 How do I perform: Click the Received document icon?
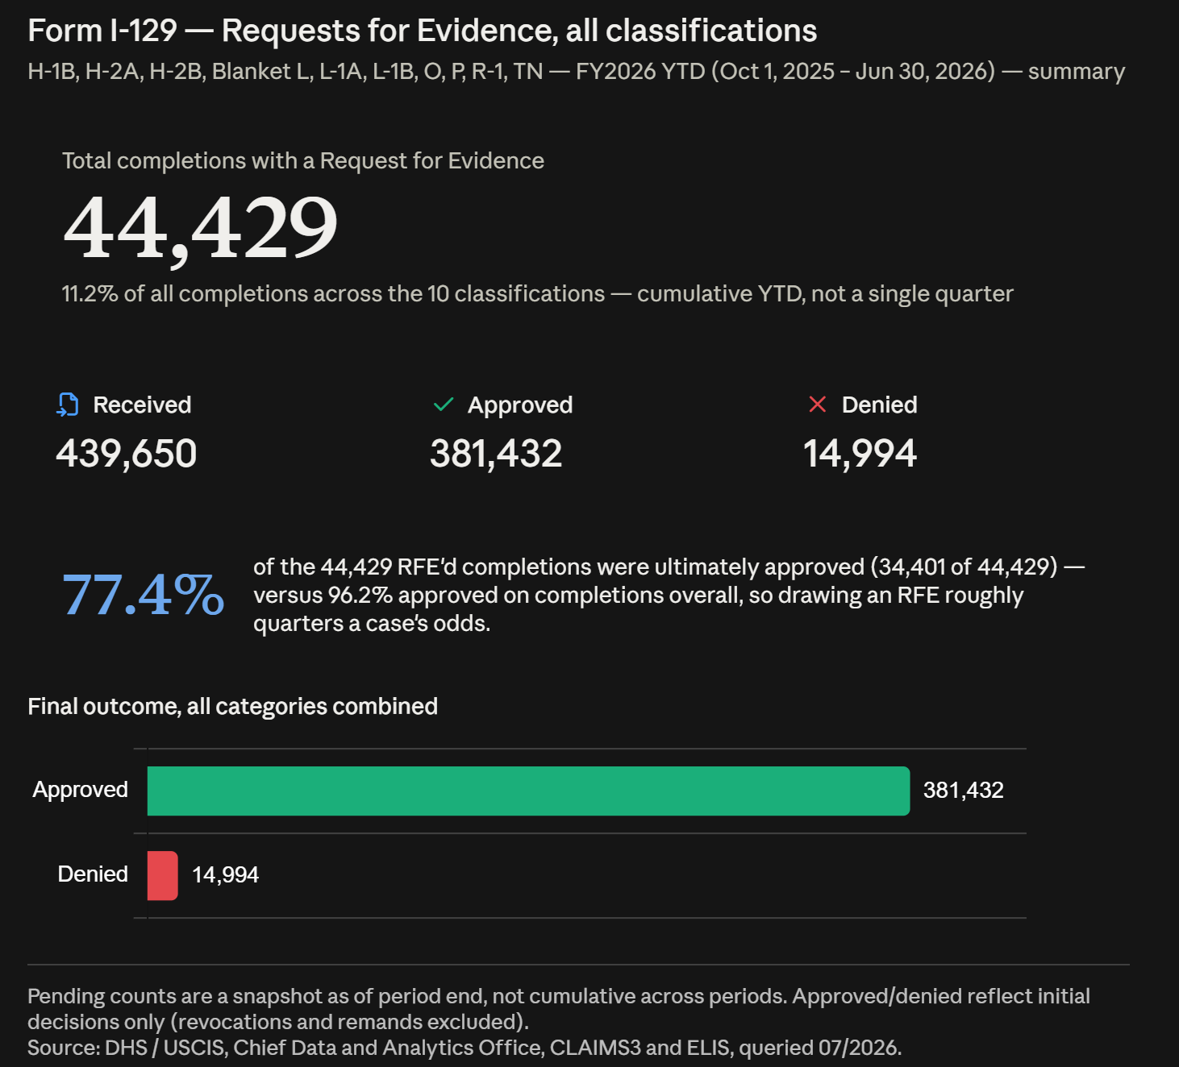click(x=68, y=405)
